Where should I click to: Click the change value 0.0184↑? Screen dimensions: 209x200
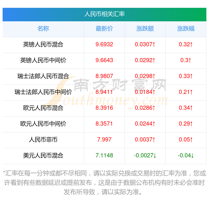pos(145,92)
